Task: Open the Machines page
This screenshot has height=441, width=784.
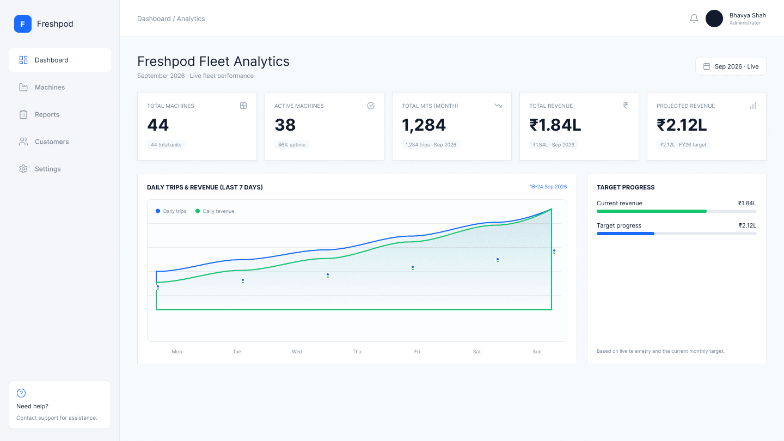Action: click(x=60, y=87)
